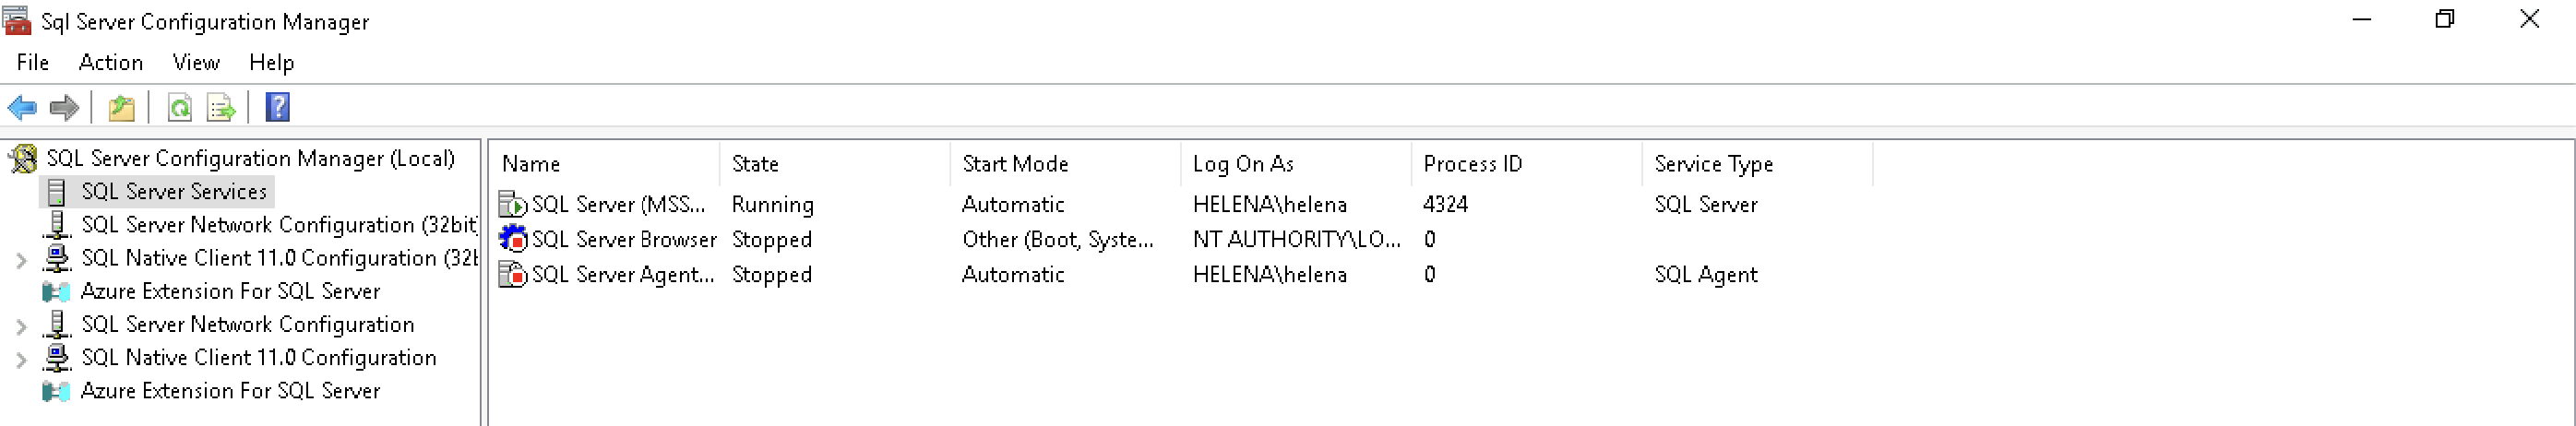Open the File menu
The image size is (2576, 426).
coord(32,62)
